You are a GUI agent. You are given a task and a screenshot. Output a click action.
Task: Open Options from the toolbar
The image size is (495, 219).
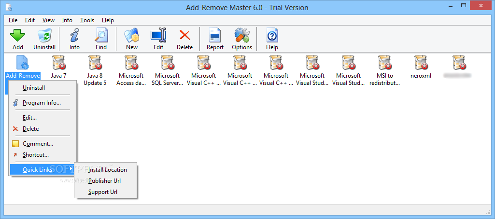(x=242, y=39)
